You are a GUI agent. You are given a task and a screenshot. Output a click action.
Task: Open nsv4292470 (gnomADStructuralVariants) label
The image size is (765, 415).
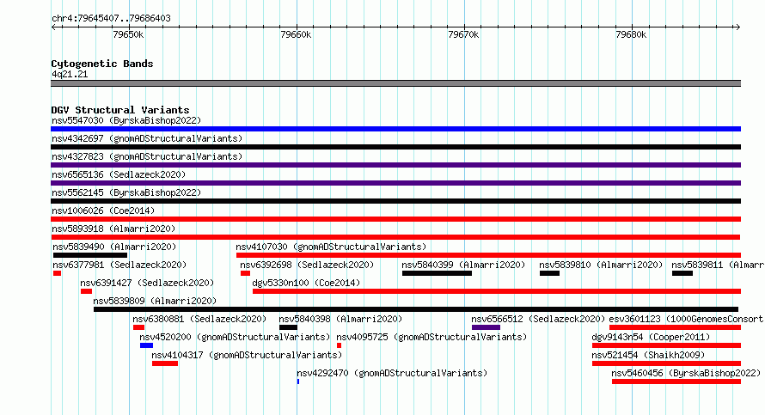pyautogui.click(x=392, y=373)
